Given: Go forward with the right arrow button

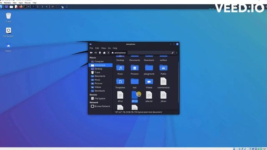Looking at the screenshot, I should coord(96,53).
